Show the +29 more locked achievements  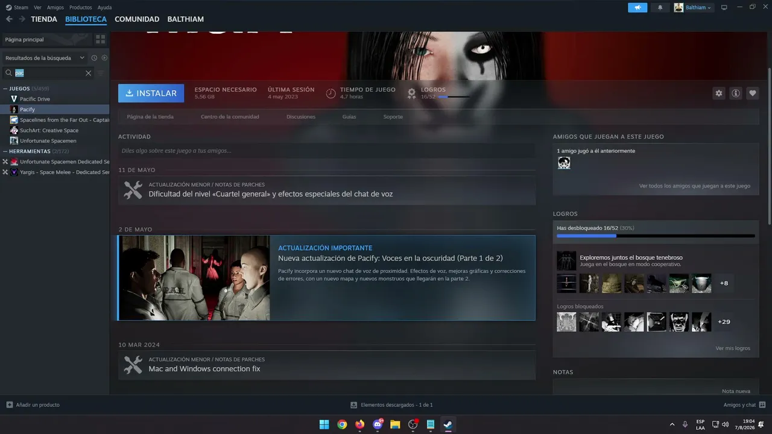(x=724, y=322)
